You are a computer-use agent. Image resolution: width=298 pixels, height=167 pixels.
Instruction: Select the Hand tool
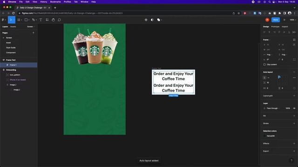click(53, 20)
